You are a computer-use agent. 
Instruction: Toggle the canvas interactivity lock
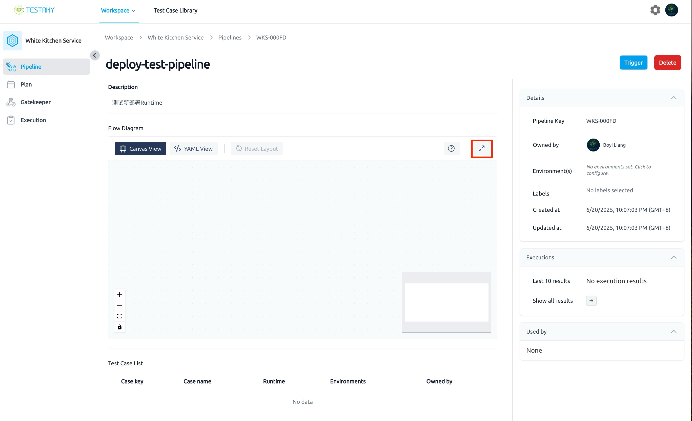click(120, 327)
